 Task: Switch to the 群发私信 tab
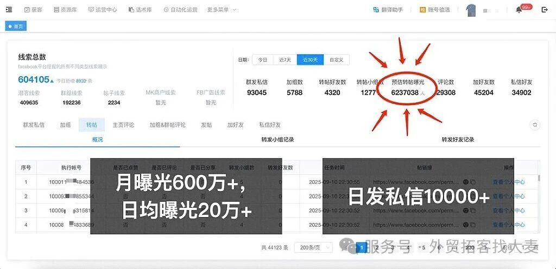pos(34,125)
